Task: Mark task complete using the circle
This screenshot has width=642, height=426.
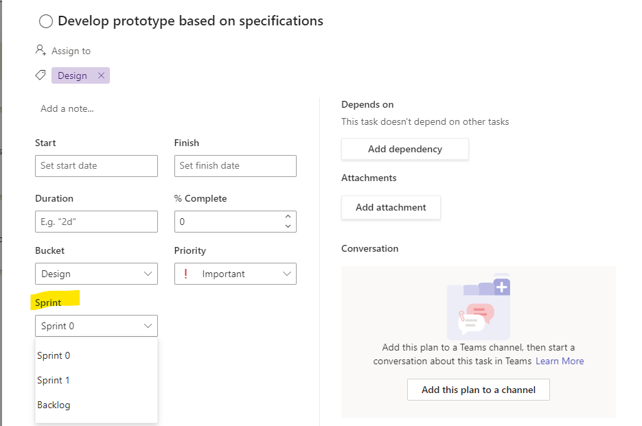Action: pyautogui.click(x=46, y=22)
